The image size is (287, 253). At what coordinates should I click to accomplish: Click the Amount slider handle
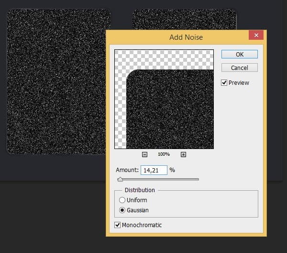120,180
